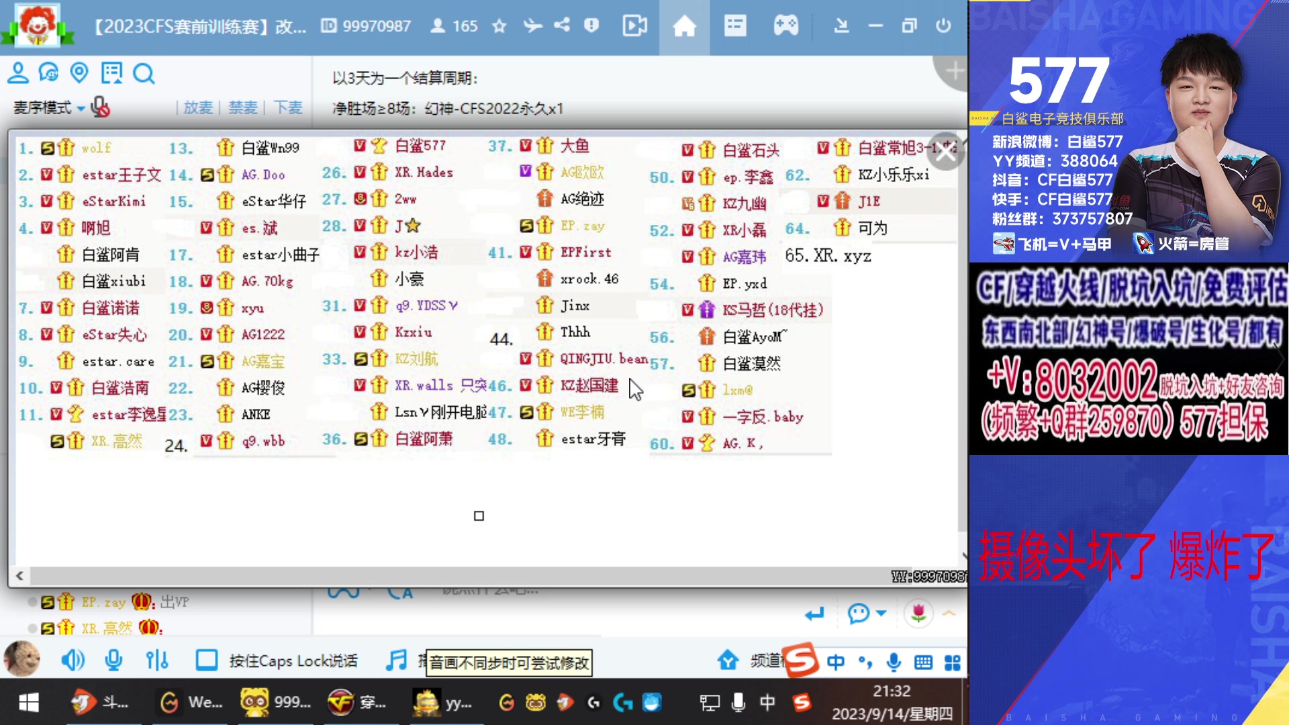Toggle the microphone icon in the bottom bar
This screenshot has height=725, width=1289.
point(113,661)
